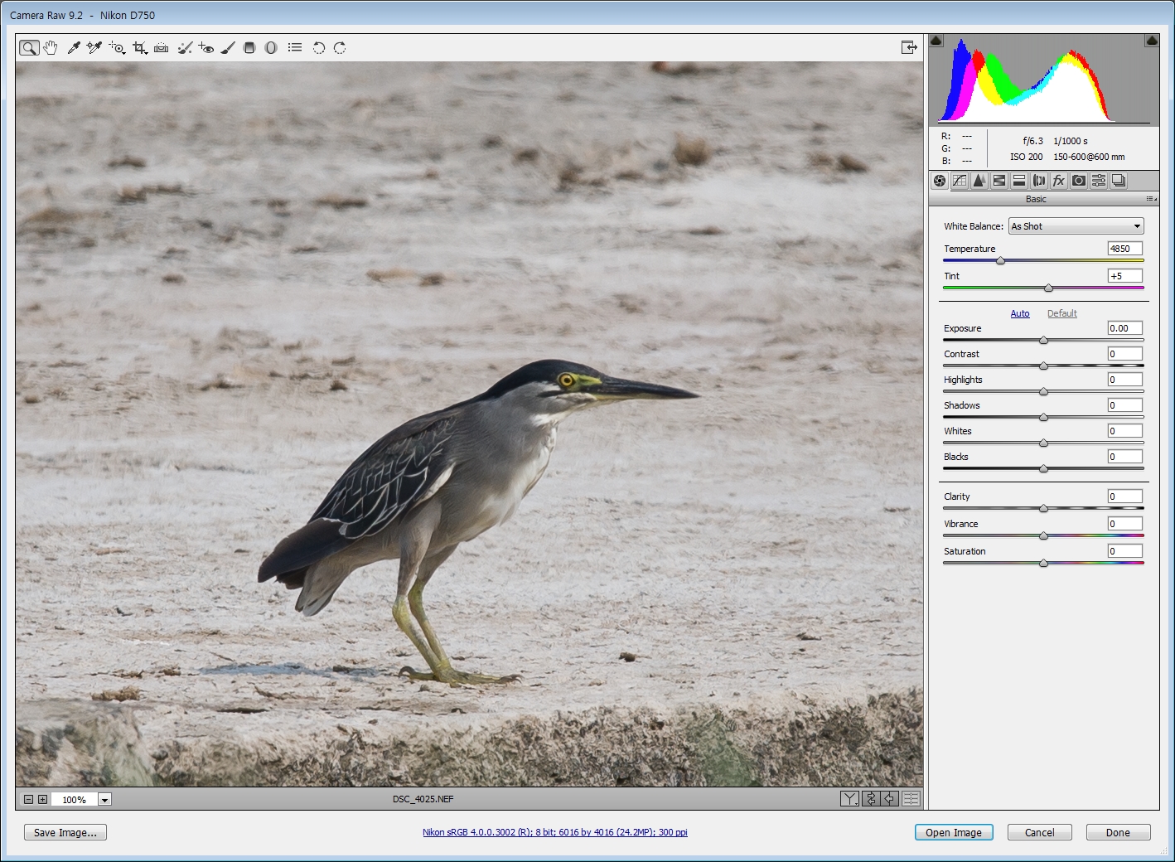Select the Graduated Filter tool
This screenshot has height=862, width=1175.
[249, 48]
